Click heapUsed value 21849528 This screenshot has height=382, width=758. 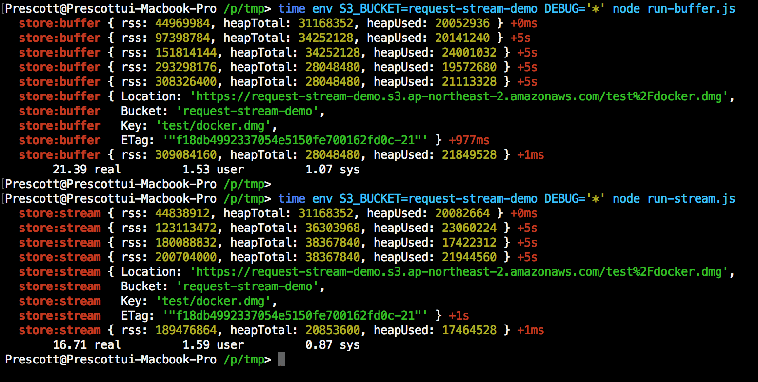(469, 155)
